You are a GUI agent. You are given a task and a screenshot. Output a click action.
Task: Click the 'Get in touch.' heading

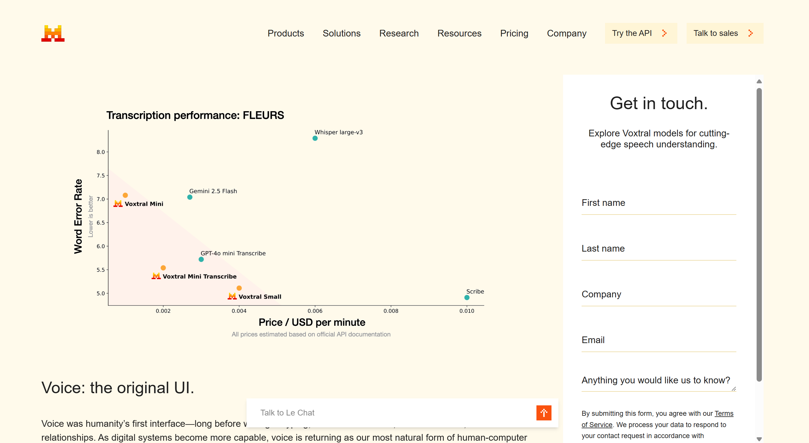(659, 103)
